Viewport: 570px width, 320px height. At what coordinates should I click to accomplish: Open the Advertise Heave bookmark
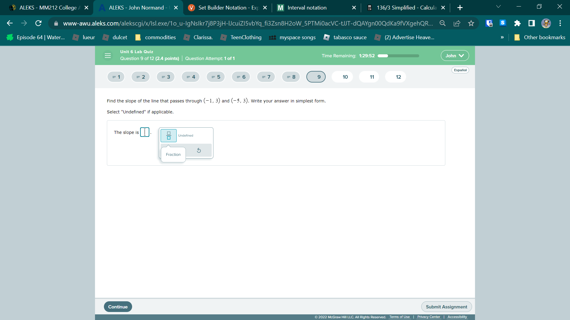tap(405, 37)
